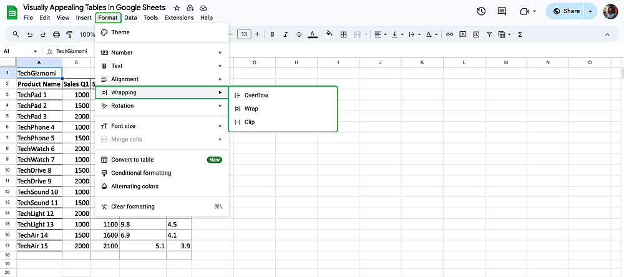The width and height of the screenshot is (624, 277).
Task: Open the Google account profile picture
Action: pos(610,11)
